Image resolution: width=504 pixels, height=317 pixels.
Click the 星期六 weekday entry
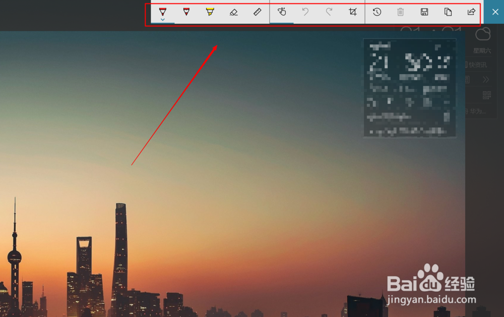(x=482, y=50)
